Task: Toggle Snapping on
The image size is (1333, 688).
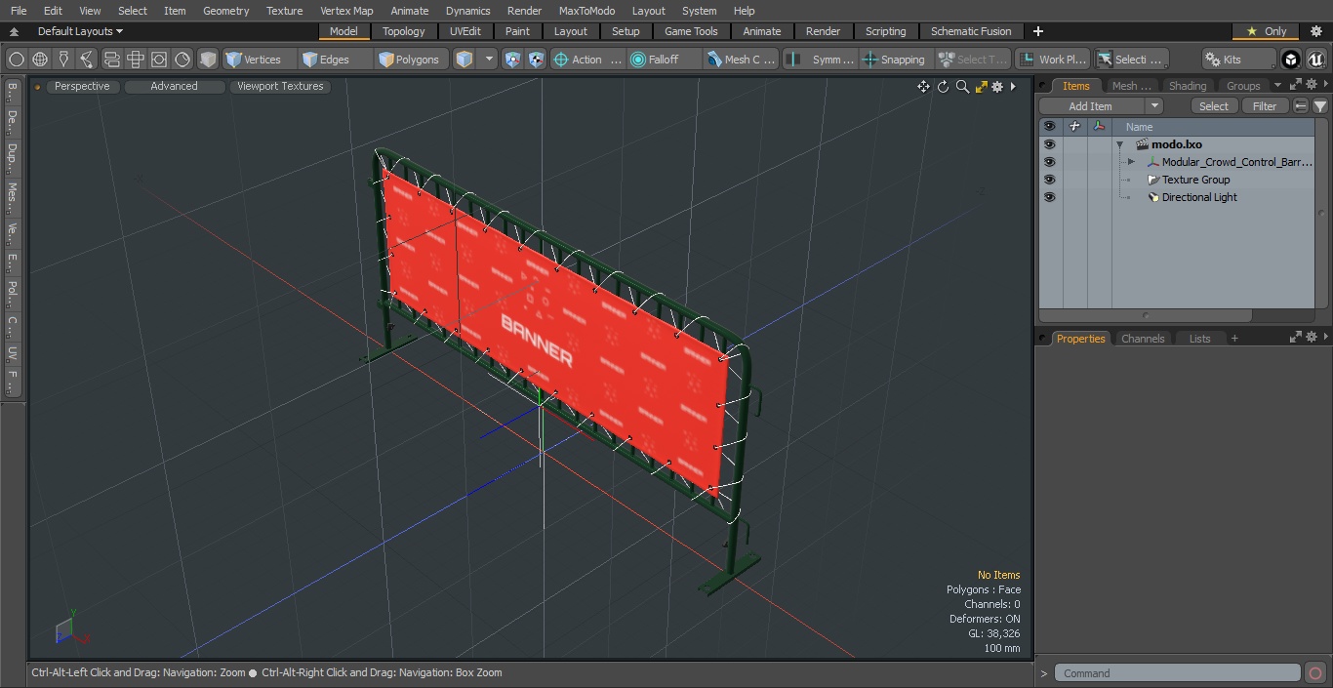Action: coord(895,60)
